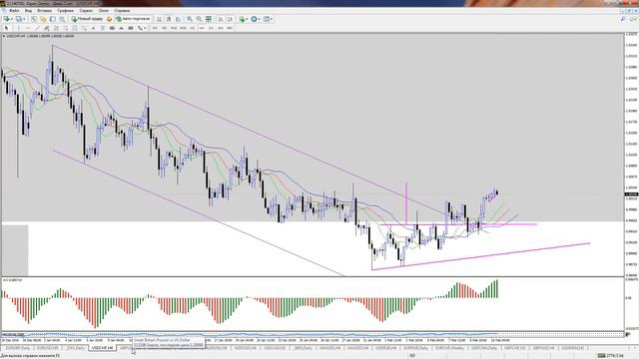This screenshot has width=639, height=359.
Task: Expand the Profiles dropdown arrow
Action: pyautogui.click(x=24, y=19)
